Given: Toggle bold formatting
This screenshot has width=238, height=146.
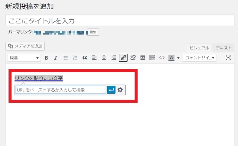Looking at the screenshot, I should (46, 58).
